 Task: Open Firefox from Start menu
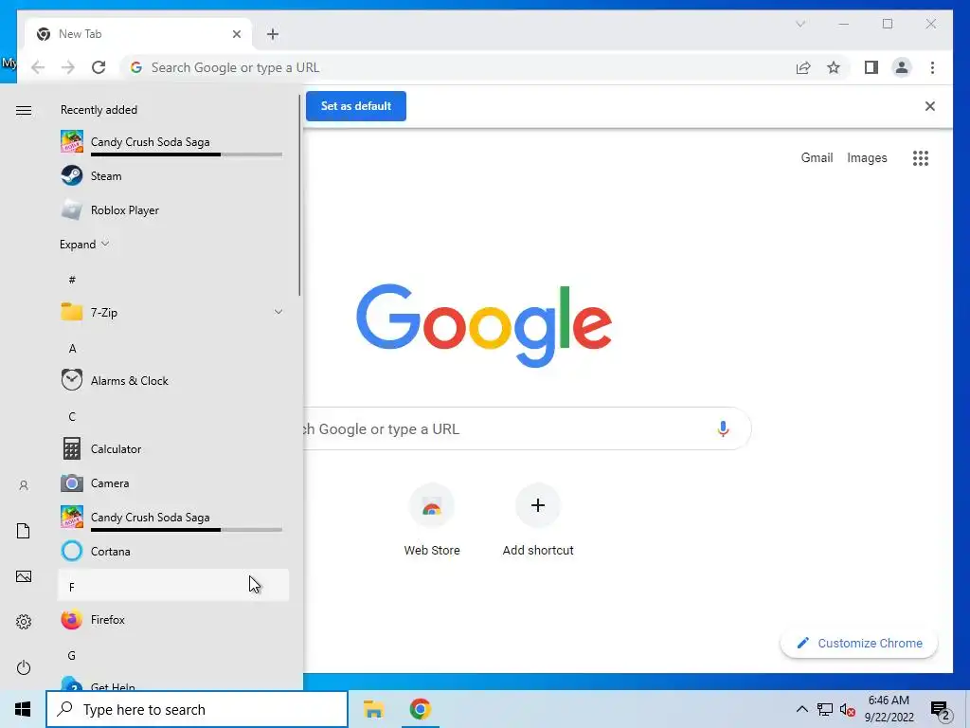tap(173, 620)
